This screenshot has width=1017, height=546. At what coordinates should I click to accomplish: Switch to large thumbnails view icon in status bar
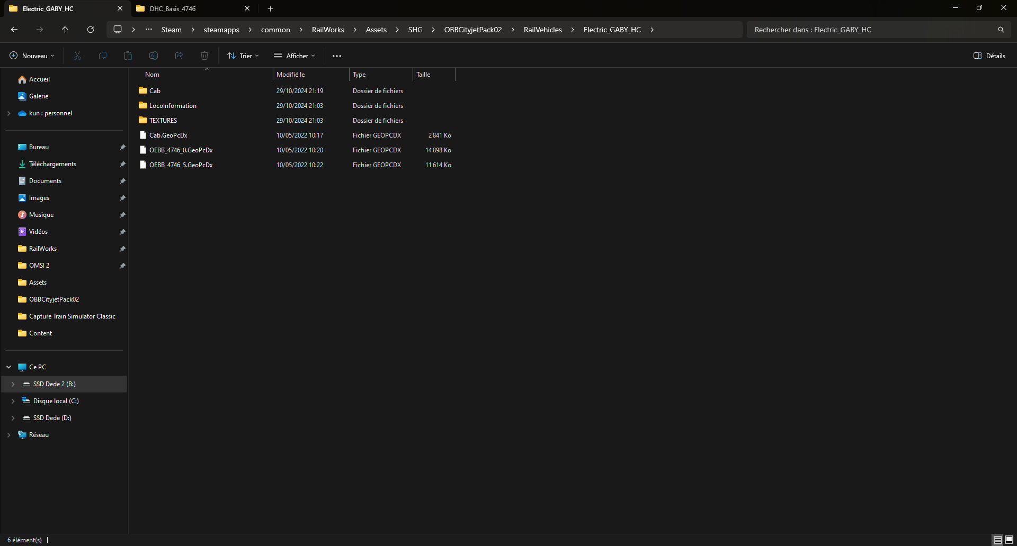[1009, 540]
